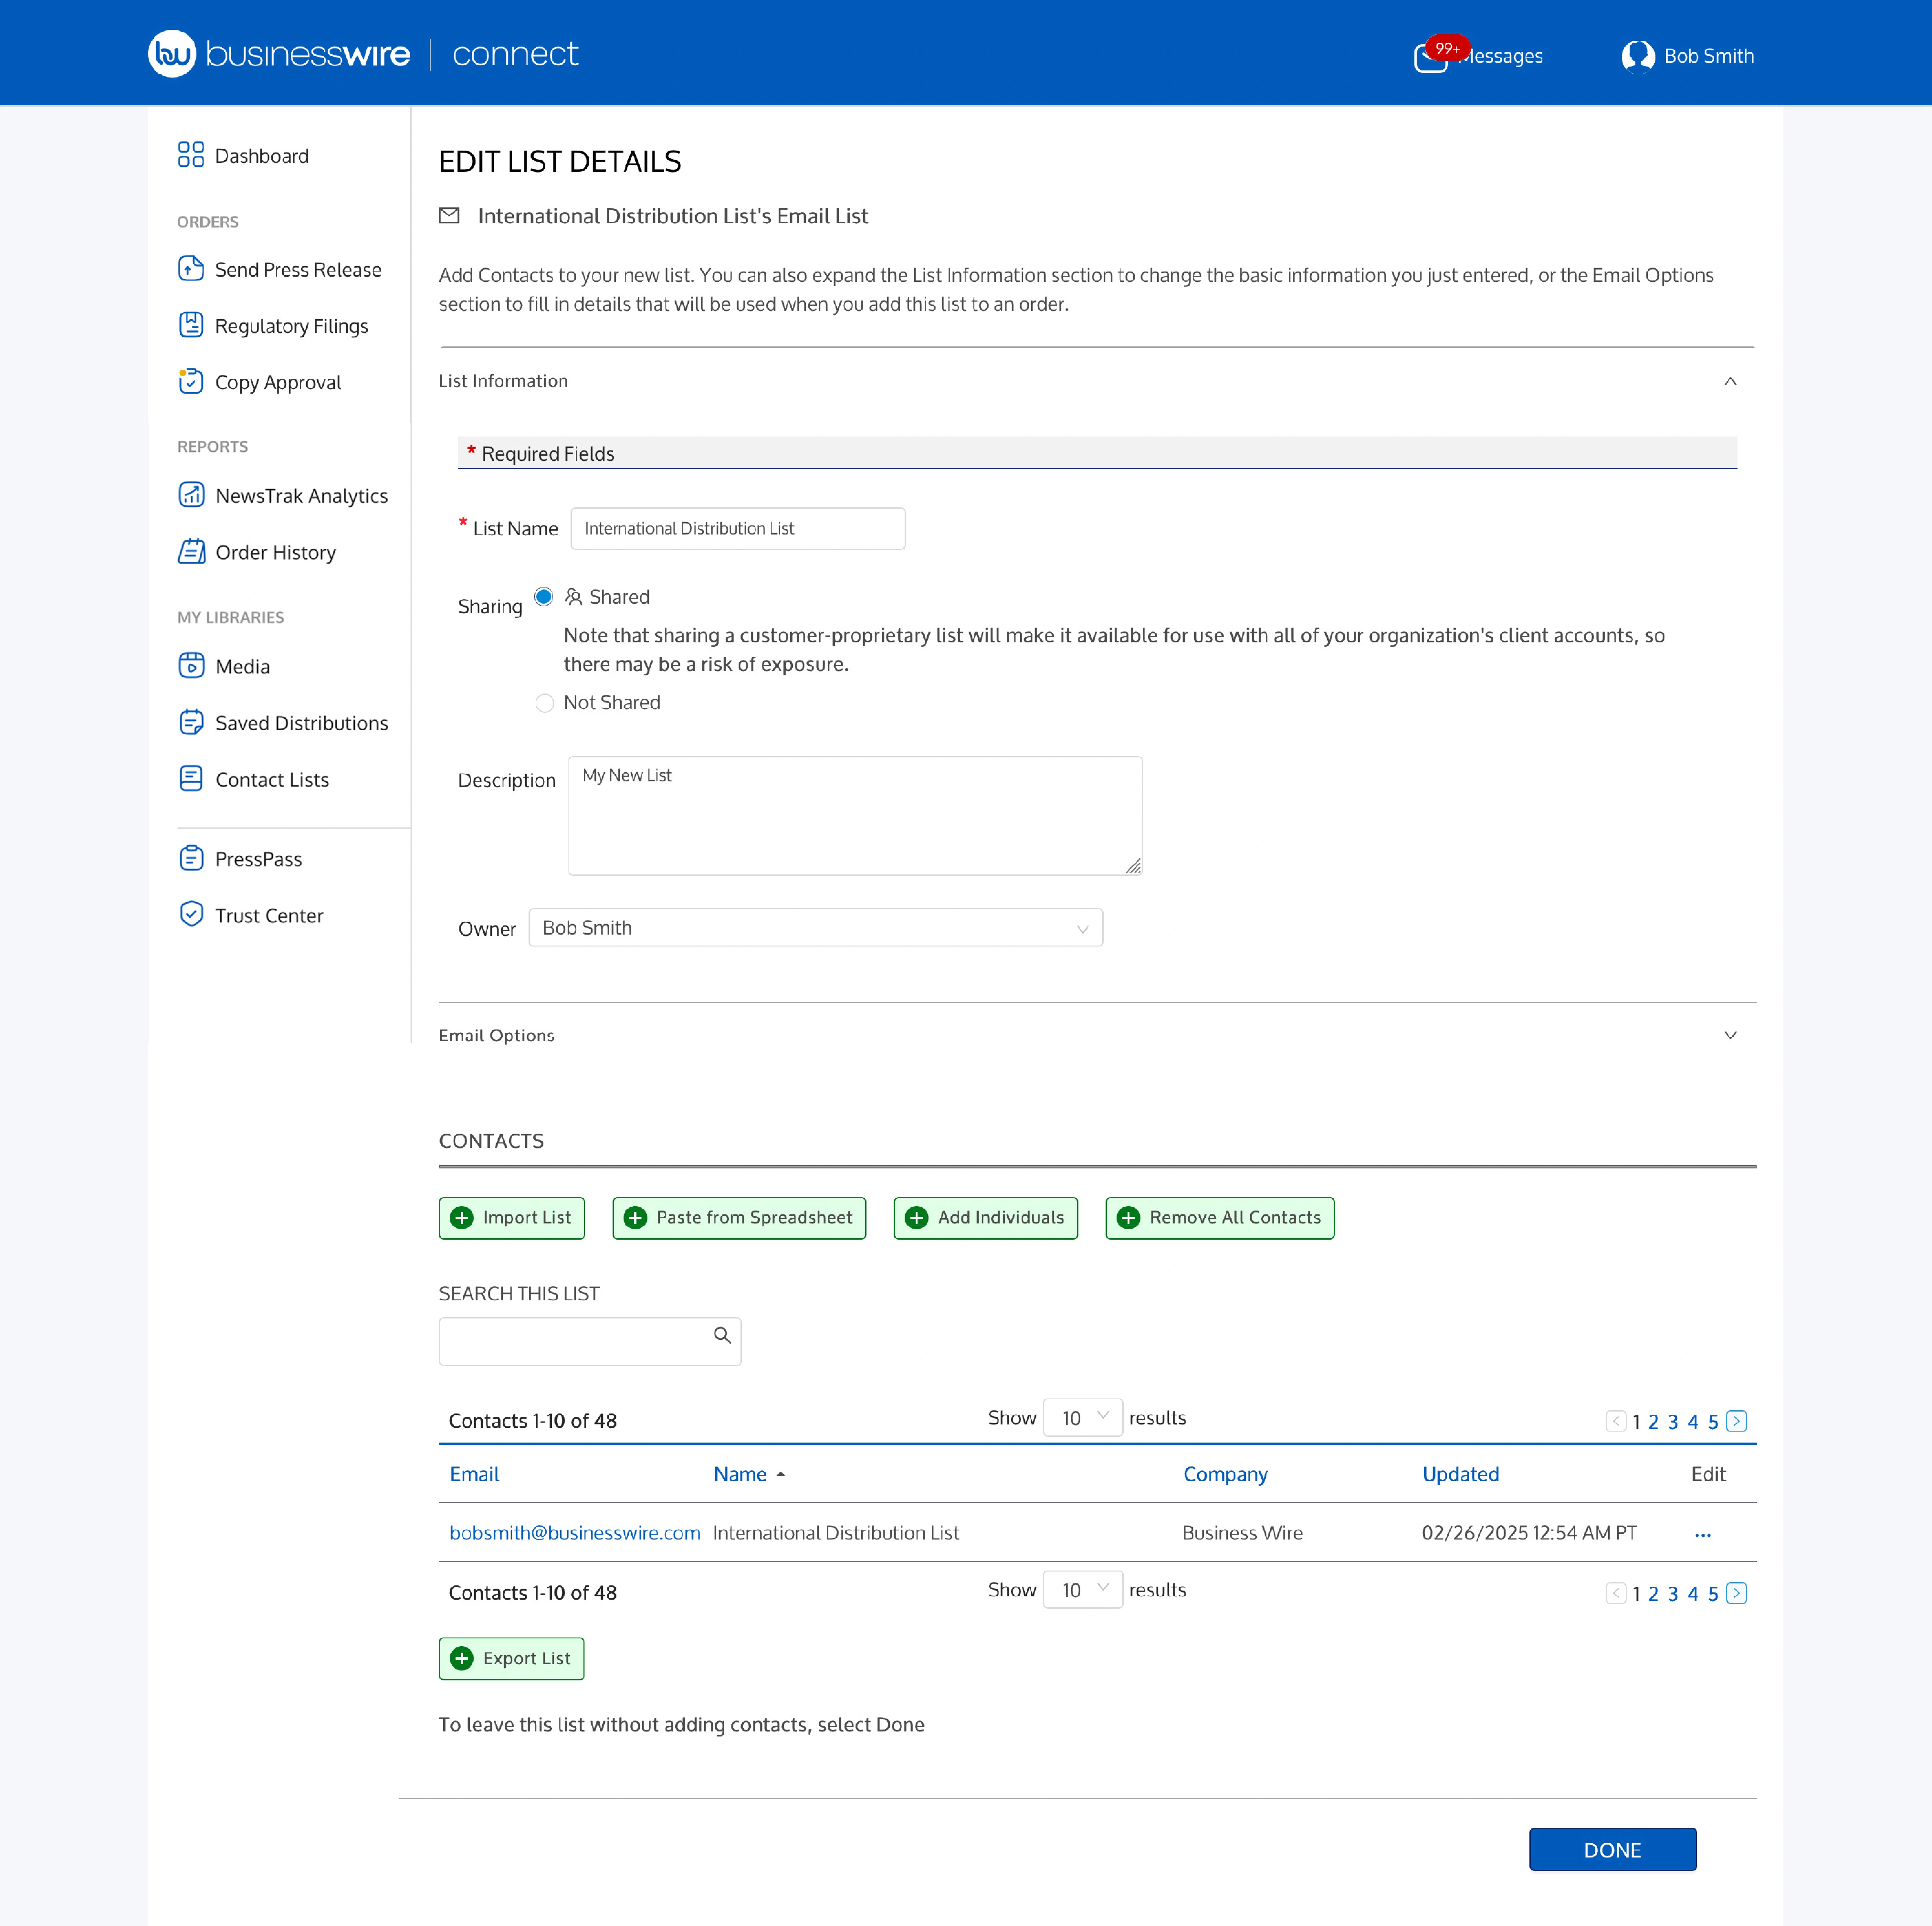Click the Send Press Release icon

(x=191, y=269)
